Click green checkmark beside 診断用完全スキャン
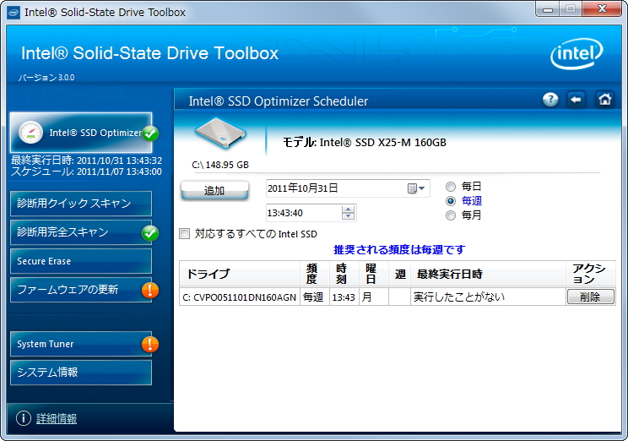The height and width of the screenshot is (441, 628). click(x=150, y=233)
